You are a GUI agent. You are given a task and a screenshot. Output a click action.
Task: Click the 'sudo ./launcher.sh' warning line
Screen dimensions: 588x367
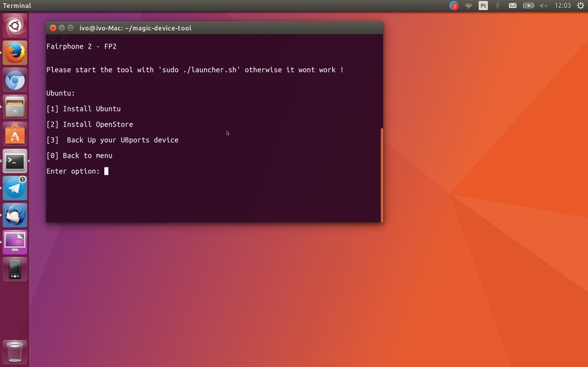pos(195,70)
